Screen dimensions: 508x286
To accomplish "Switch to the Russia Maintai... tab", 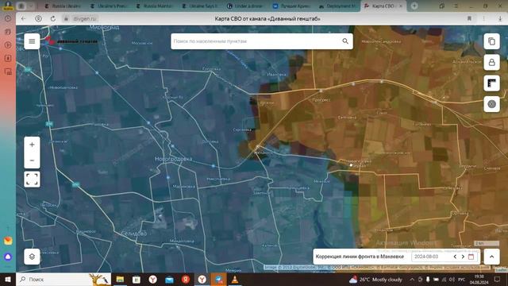I will [155, 6].
